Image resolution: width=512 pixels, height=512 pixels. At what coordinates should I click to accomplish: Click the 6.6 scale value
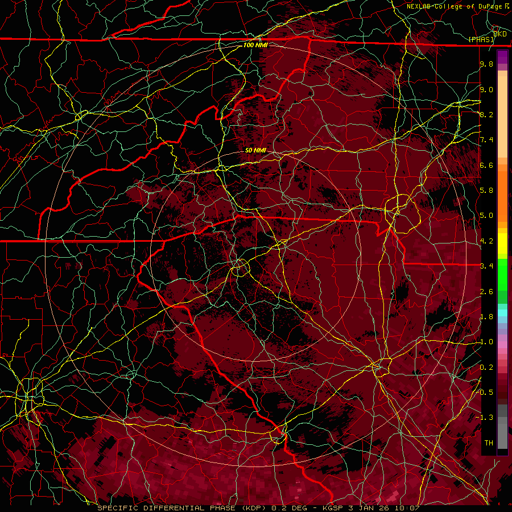tap(486, 165)
